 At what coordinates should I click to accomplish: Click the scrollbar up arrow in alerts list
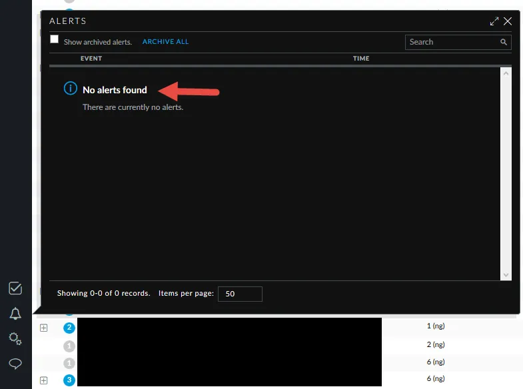506,73
